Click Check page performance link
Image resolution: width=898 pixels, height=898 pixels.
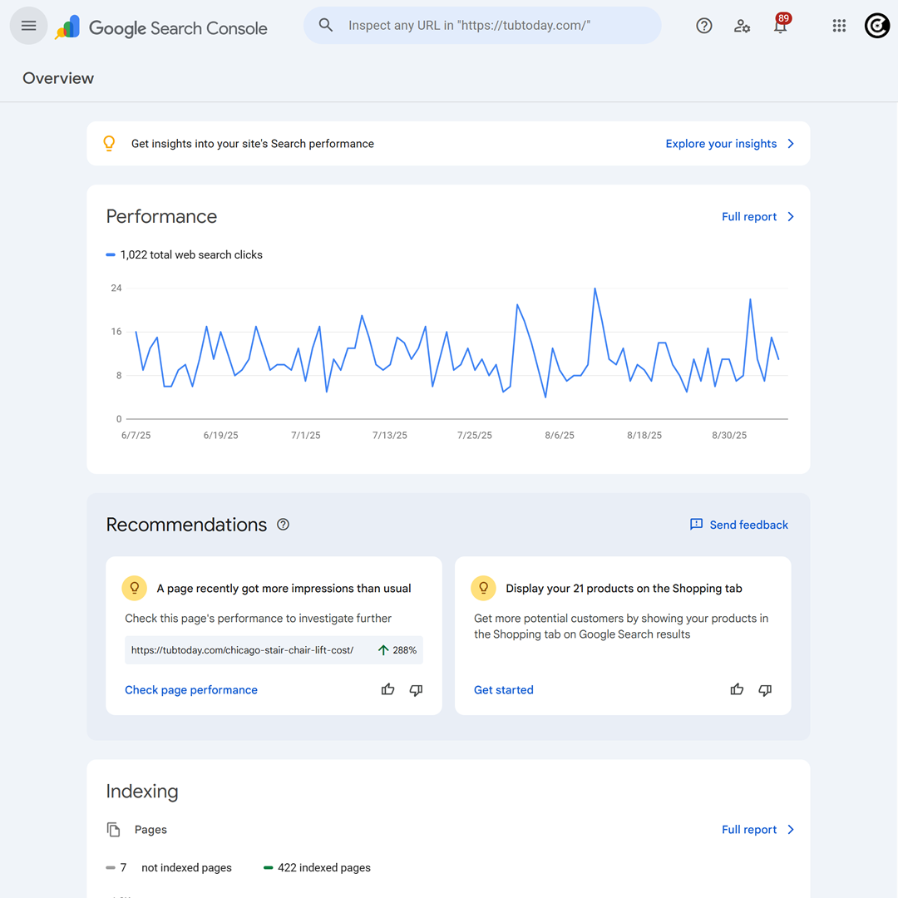pos(191,690)
